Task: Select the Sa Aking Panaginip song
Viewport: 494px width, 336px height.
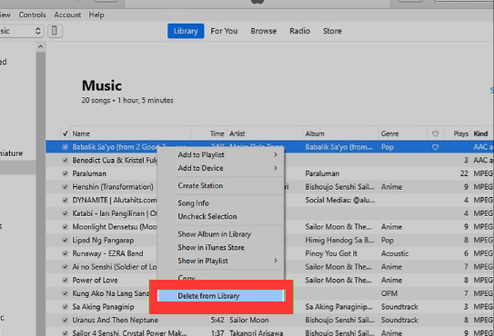Action: [x=103, y=307]
